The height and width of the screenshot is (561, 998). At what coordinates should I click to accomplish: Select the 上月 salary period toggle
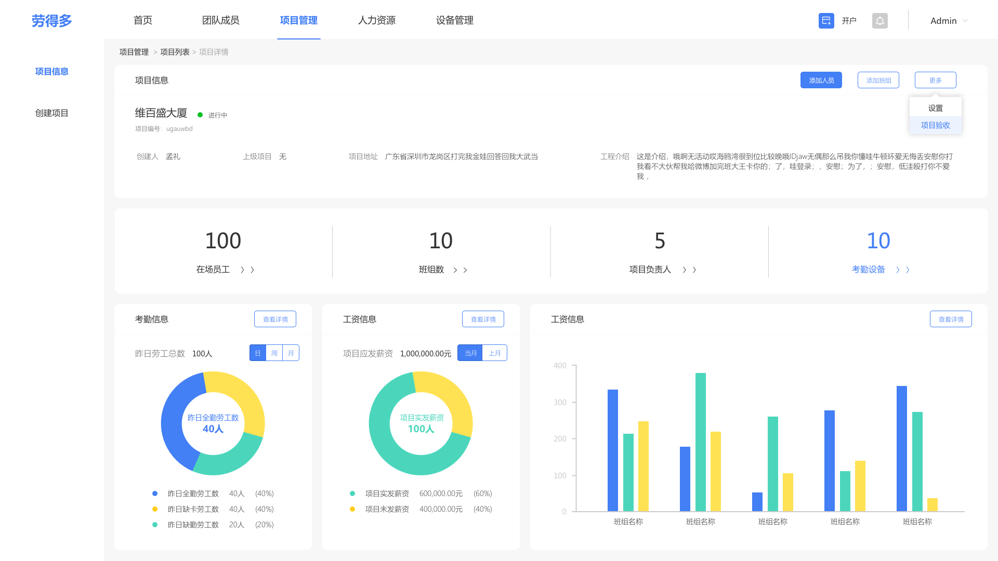495,353
